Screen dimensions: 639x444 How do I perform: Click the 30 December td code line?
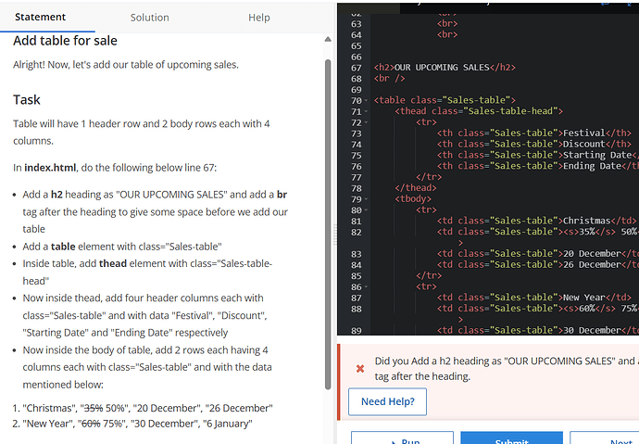coord(538,331)
